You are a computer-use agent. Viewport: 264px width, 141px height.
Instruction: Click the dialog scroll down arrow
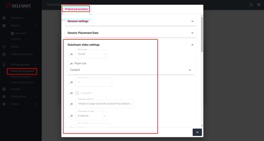tap(202, 126)
